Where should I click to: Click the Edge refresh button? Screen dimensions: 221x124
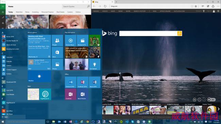[105, 6]
